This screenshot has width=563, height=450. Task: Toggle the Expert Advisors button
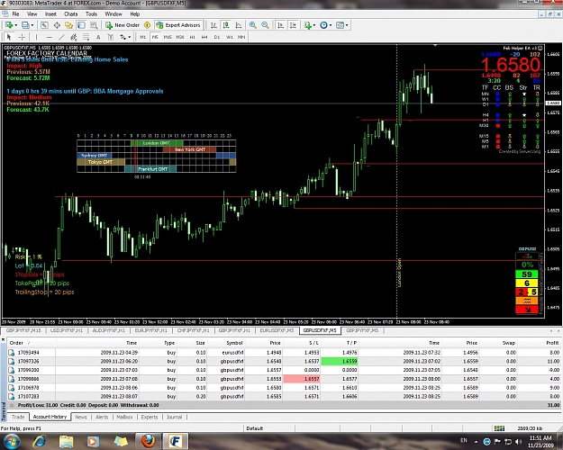click(x=178, y=25)
